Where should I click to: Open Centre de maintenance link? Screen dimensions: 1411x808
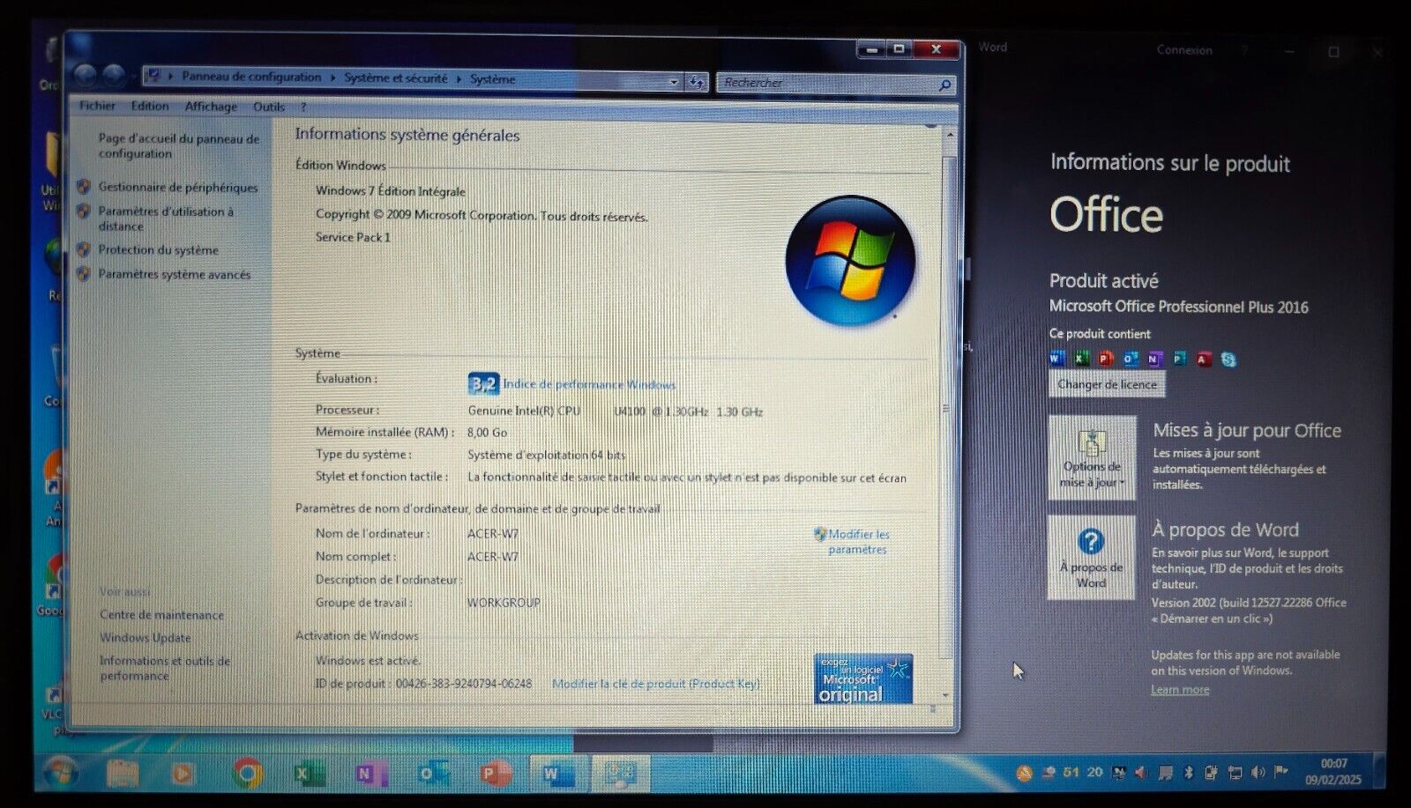(x=161, y=614)
